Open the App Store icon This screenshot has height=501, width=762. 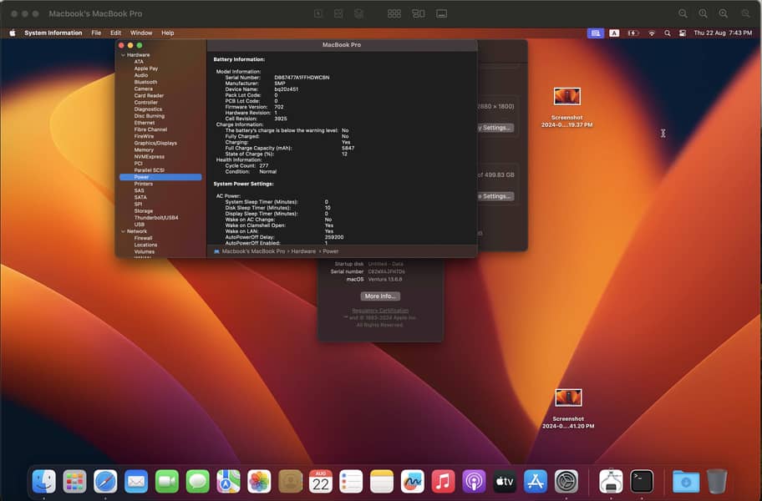(536, 481)
